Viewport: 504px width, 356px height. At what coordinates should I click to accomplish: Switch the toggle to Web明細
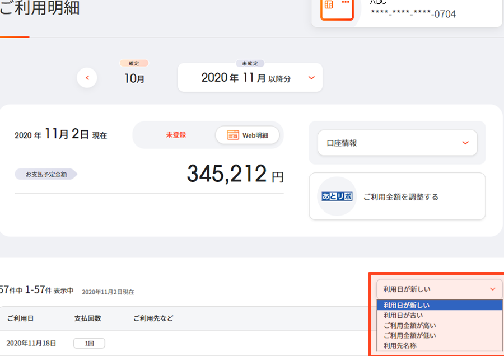248,135
